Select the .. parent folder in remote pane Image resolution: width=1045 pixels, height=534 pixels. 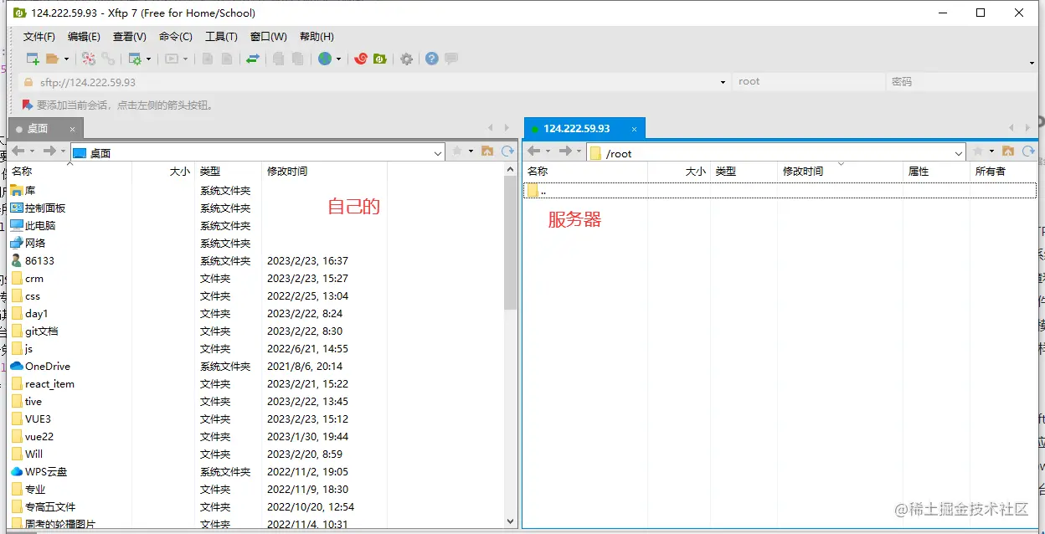tap(780, 191)
